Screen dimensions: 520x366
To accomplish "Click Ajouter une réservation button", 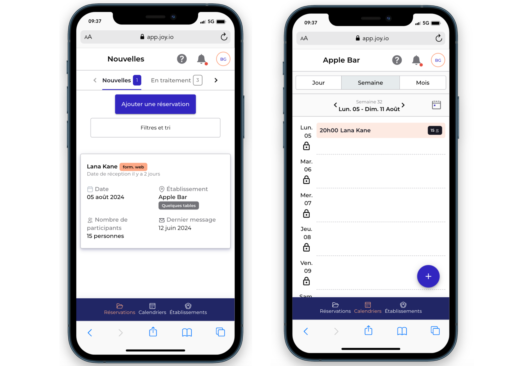I will click(x=155, y=104).
